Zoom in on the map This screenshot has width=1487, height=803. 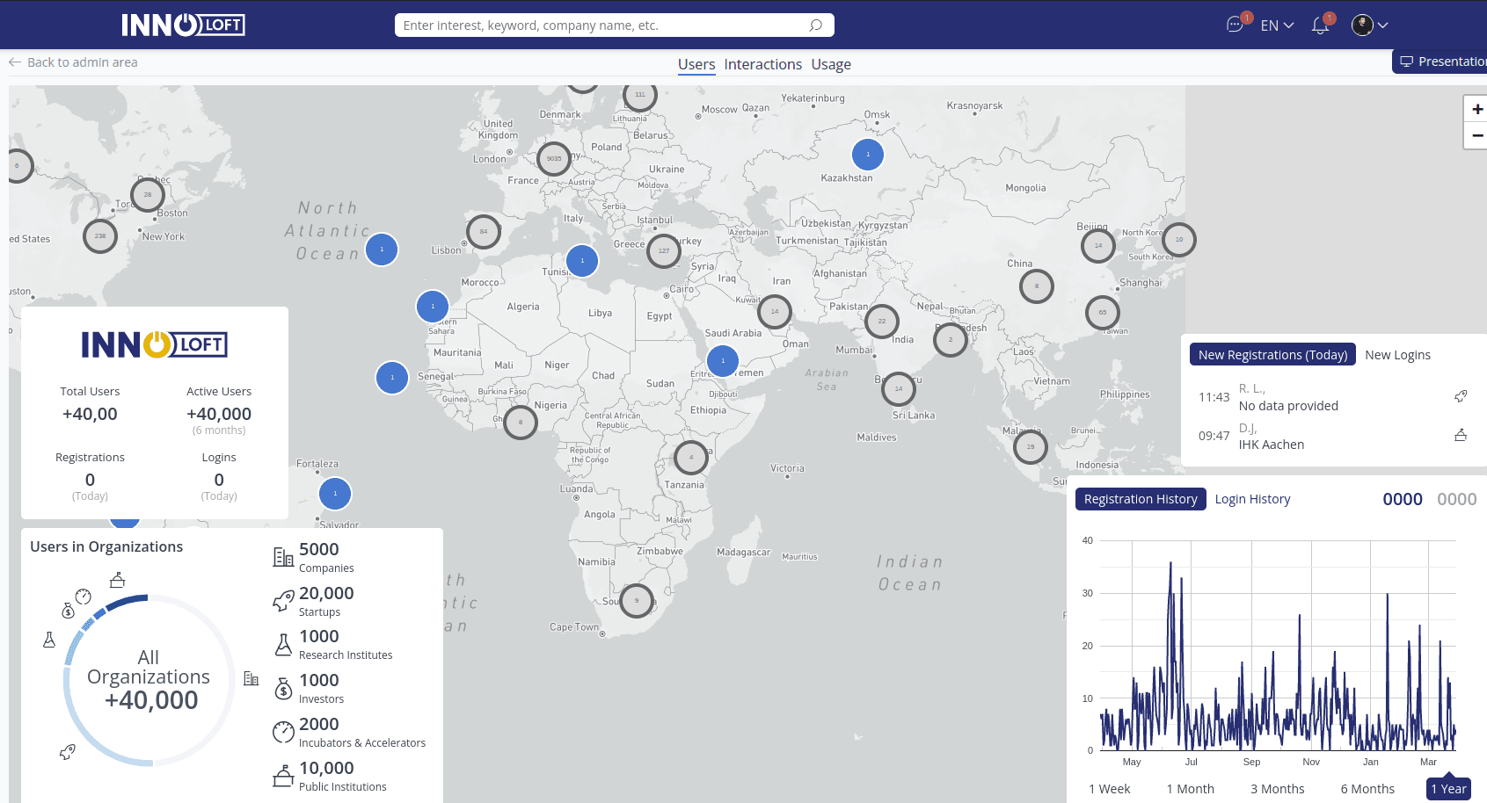pyautogui.click(x=1476, y=109)
